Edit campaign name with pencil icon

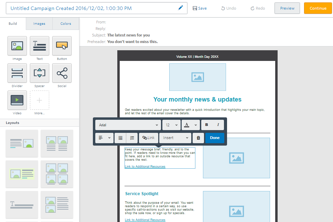click(181, 8)
